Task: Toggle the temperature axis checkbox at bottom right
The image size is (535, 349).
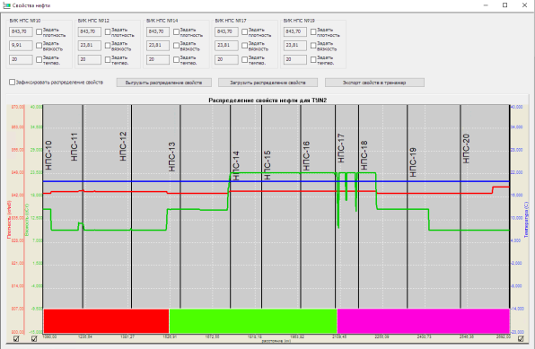Action: click(521, 339)
